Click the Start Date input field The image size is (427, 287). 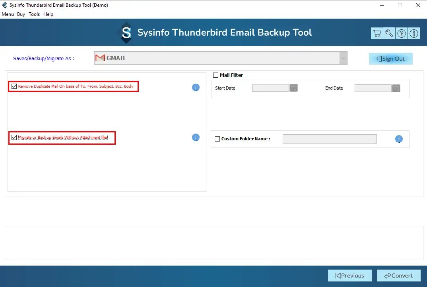(x=270, y=88)
